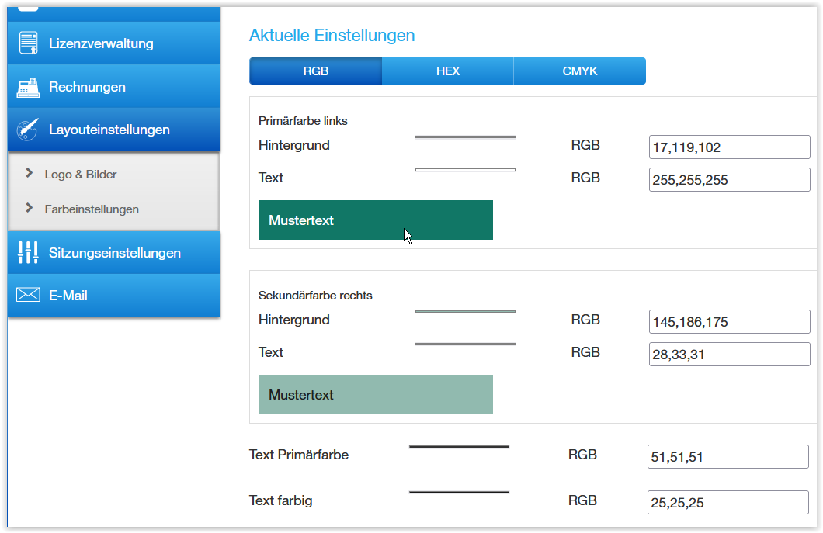The height and width of the screenshot is (533, 823).
Task: Click the green Mustertext preview box
Action: point(376,220)
